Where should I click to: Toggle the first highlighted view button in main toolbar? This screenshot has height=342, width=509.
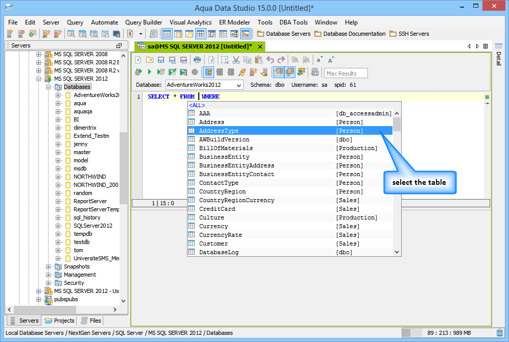(x=167, y=33)
